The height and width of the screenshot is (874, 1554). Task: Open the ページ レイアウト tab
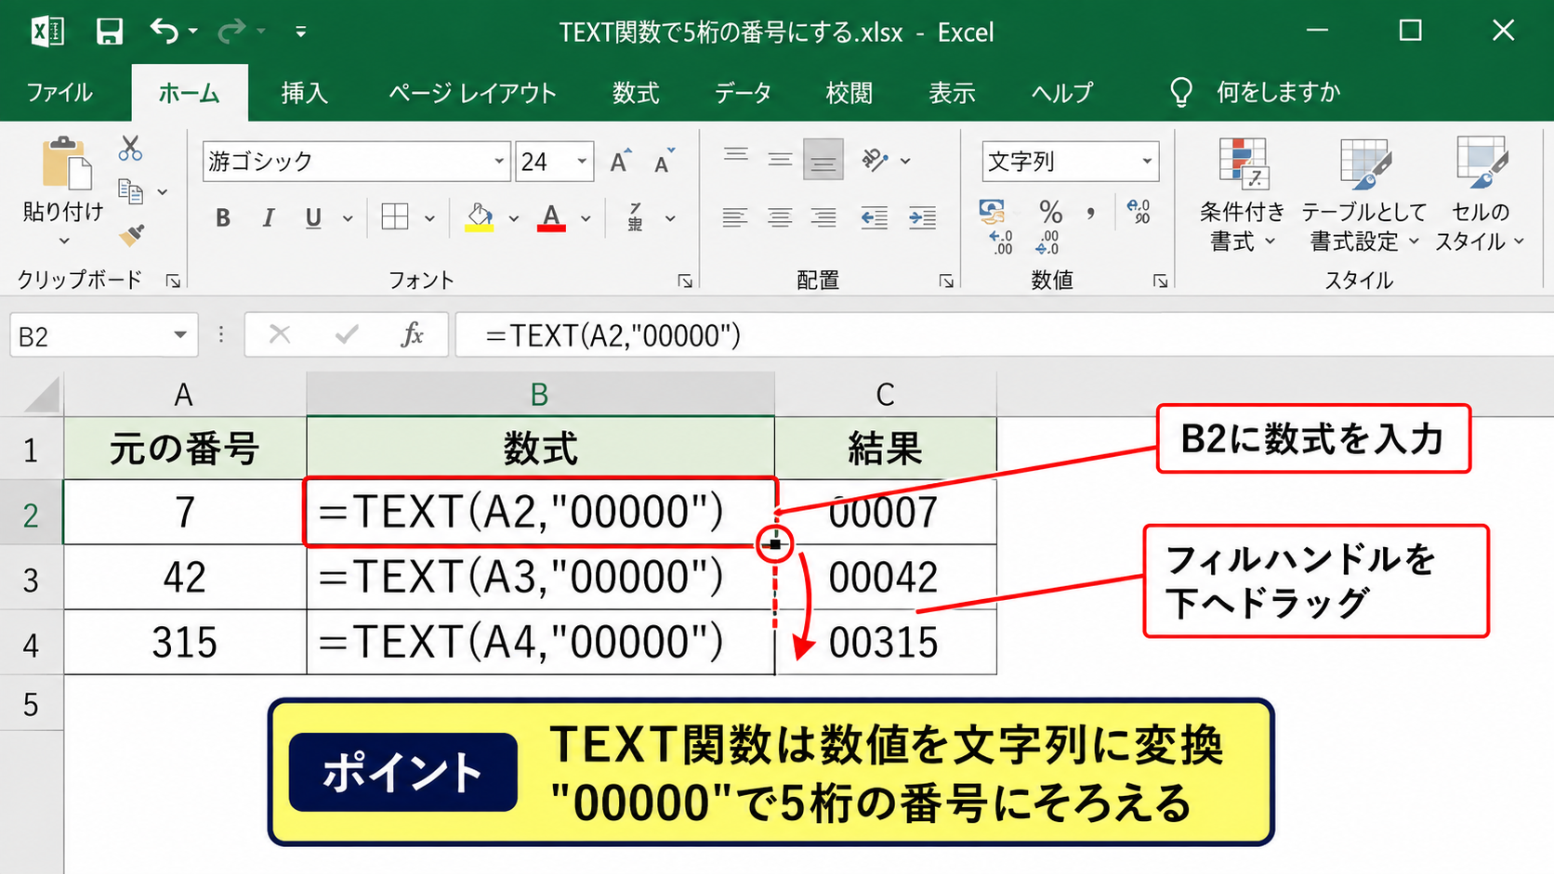click(472, 93)
